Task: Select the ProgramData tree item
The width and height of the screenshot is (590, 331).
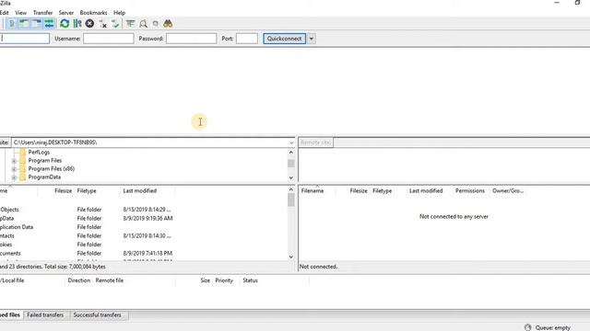Action: [44, 177]
